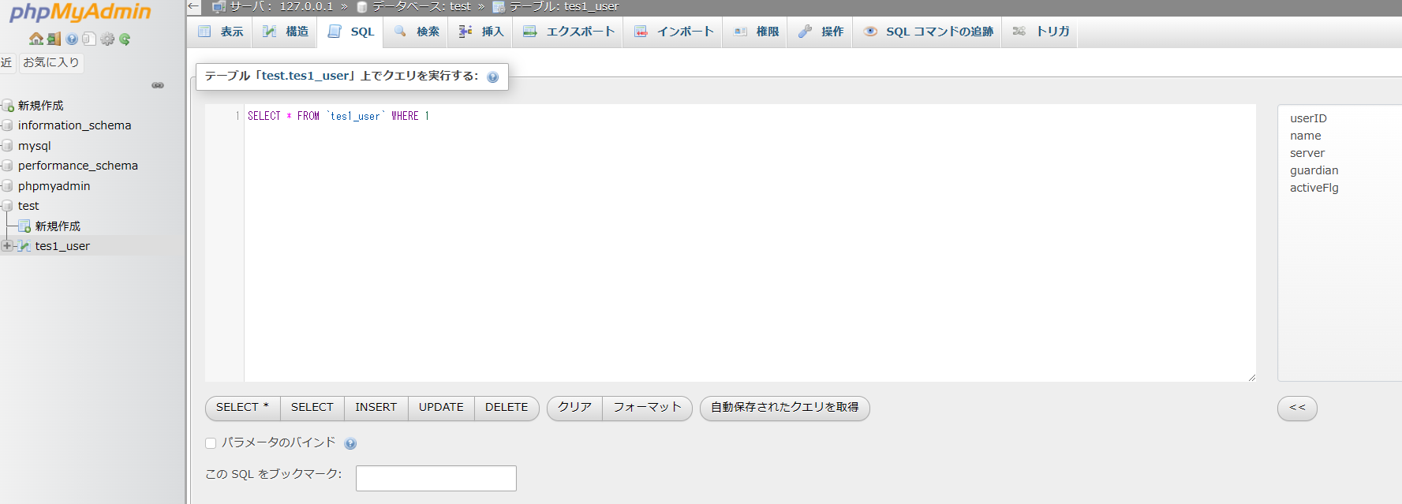The width and height of the screenshot is (1402, 504).
Task: Click the UPDATE query button
Action: pyautogui.click(x=441, y=408)
